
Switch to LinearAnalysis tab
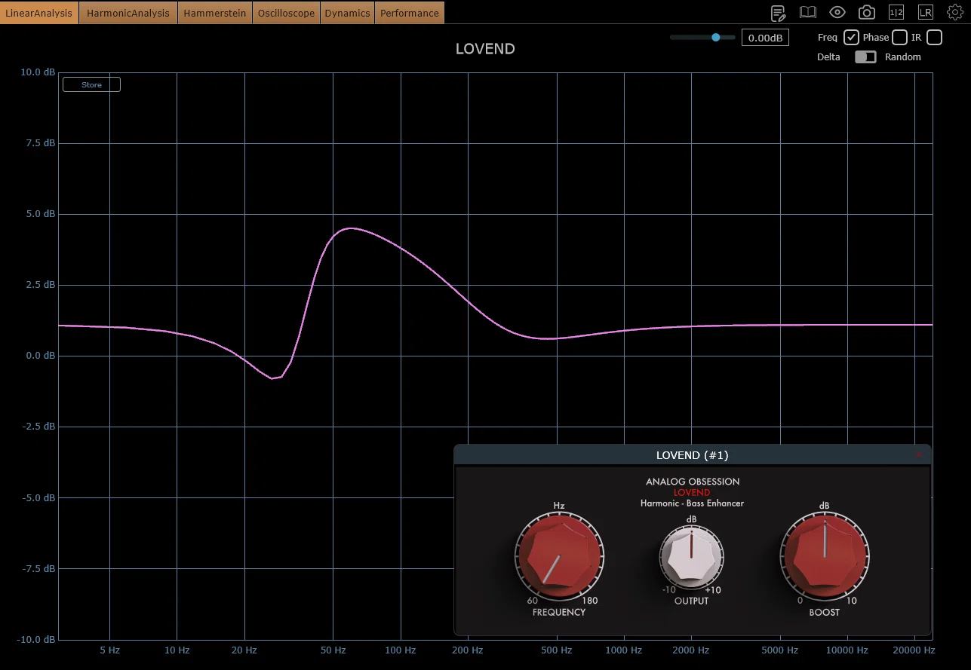pos(39,13)
